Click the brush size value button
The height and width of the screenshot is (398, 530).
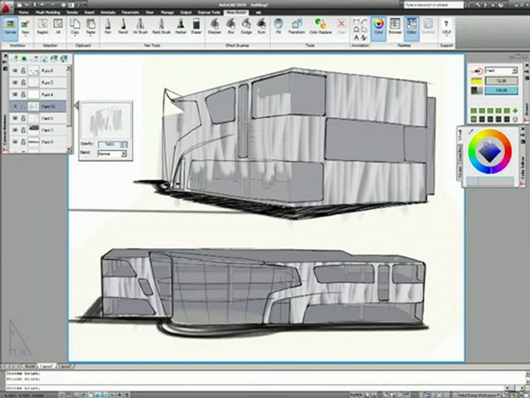(501, 81)
